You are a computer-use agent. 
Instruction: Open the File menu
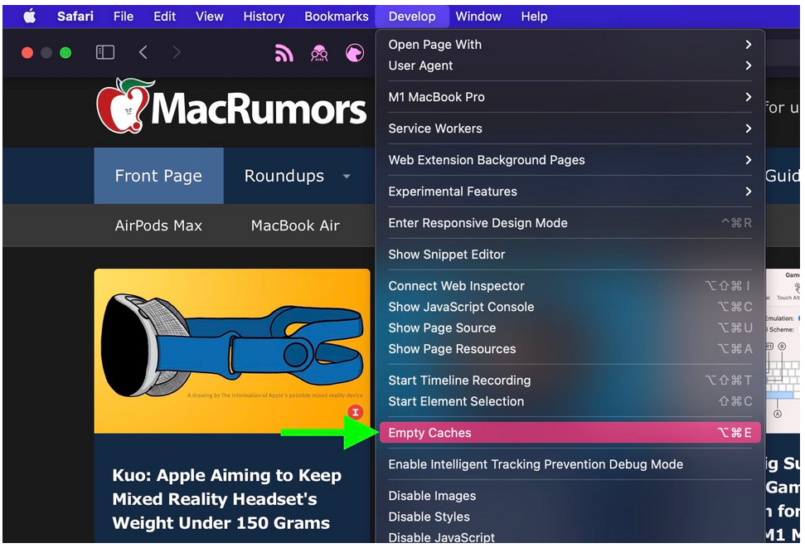pos(124,17)
